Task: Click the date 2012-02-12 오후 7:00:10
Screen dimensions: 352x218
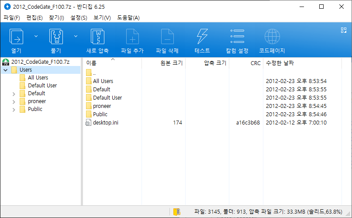Action: click(x=296, y=123)
